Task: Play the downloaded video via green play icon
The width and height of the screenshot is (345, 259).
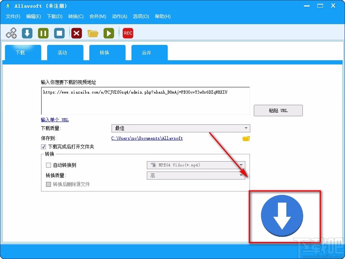Action: (x=109, y=33)
